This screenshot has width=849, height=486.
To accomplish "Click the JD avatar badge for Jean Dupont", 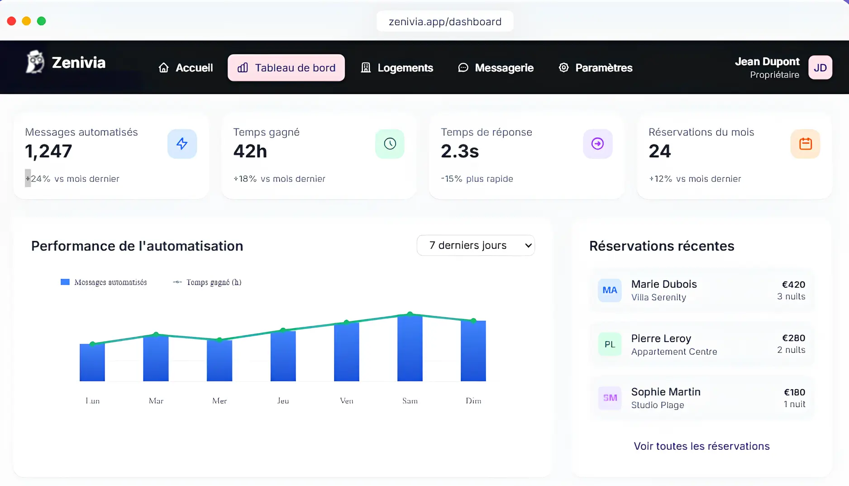I will pyautogui.click(x=820, y=67).
